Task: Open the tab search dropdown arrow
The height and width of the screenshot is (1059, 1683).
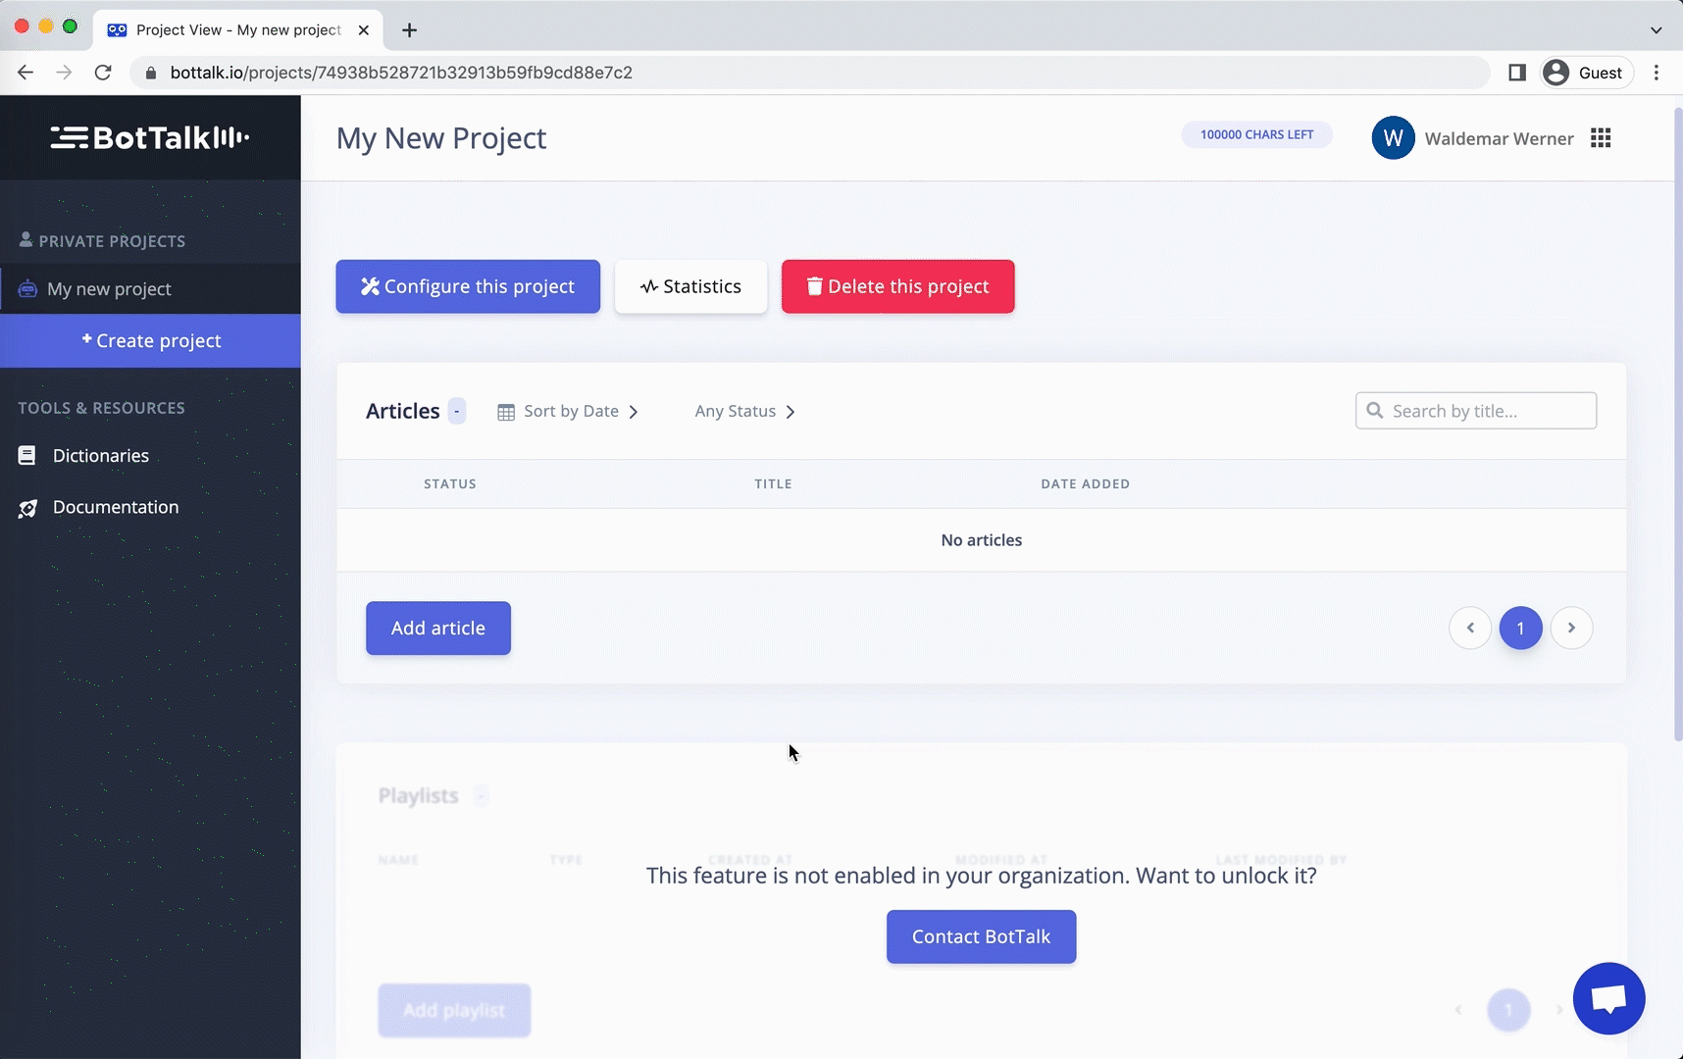Action: pyautogui.click(x=1656, y=30)
